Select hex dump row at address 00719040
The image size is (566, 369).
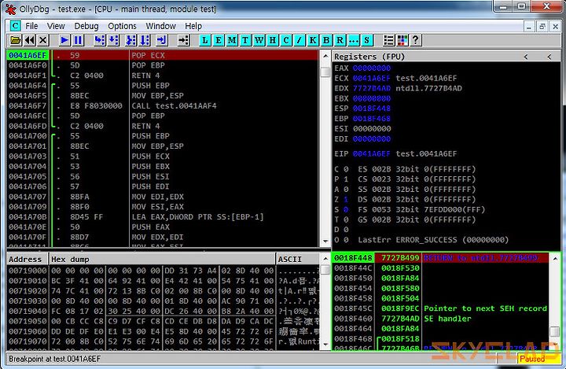(163, 311)
